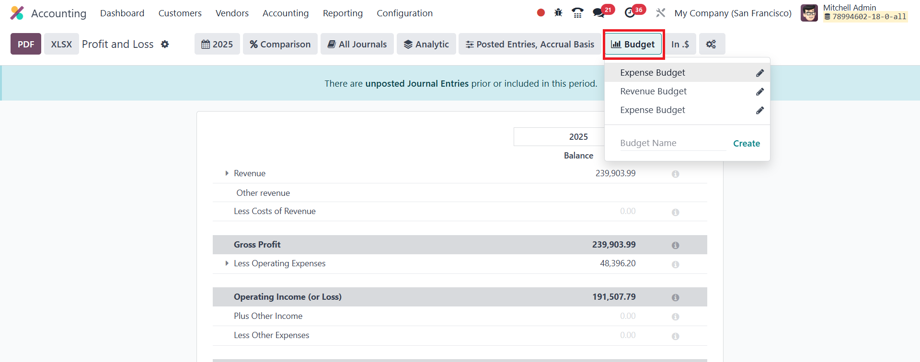Click the wrench tools icon

click(x=661, y=13)
